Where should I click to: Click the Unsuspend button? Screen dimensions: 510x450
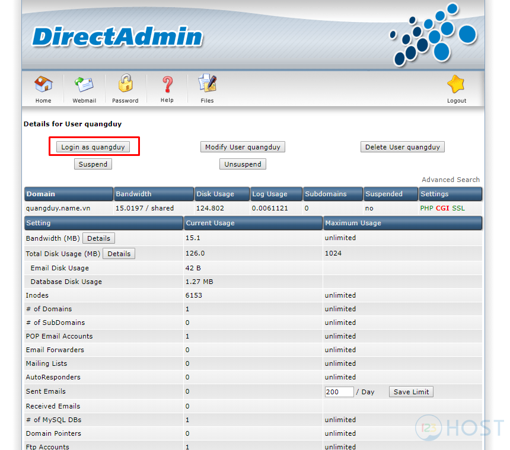(243, 164)
